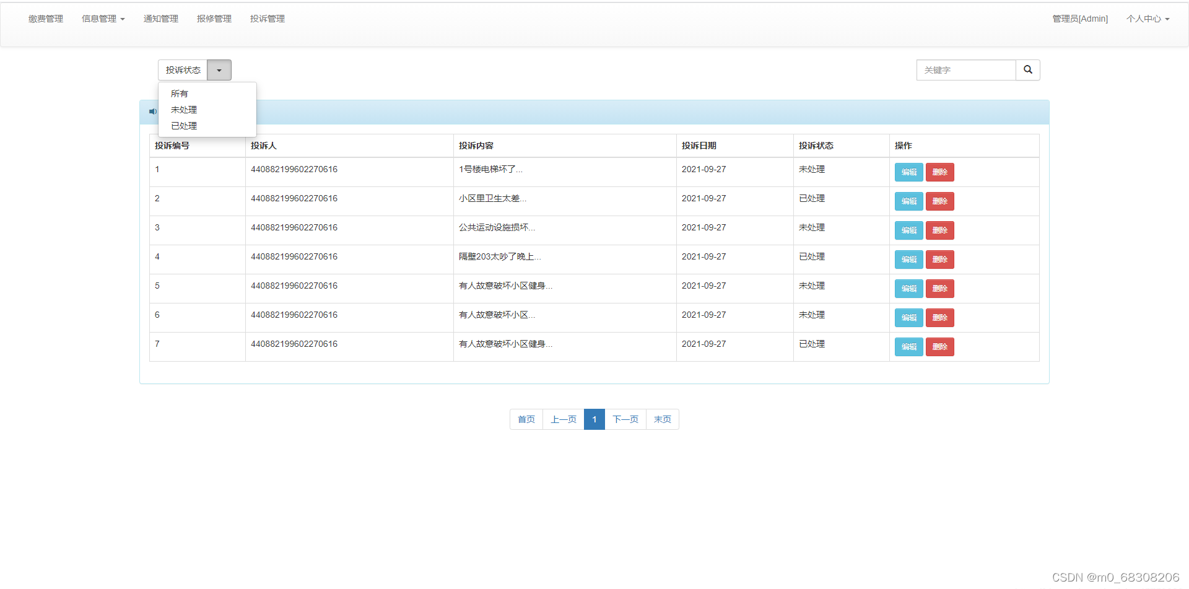The height and width of the screenshot is (589, 1189).
Task: Edit complaint number 4 about 隔壁203
Action: [908, 260]
